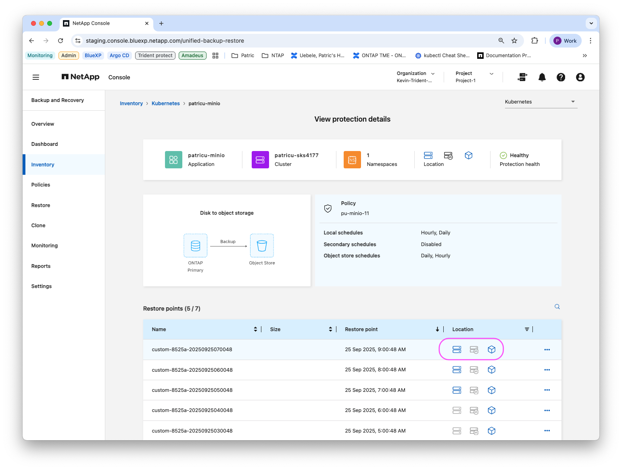Open the hamburger navigation menu
The image size is (622, 470).
36,77
